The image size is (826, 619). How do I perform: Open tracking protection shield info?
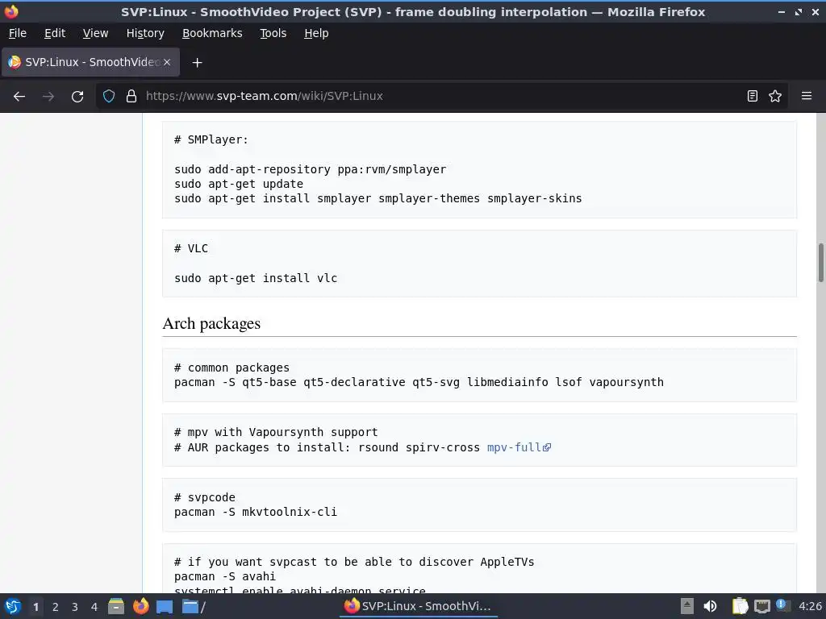tap(109, 97)
